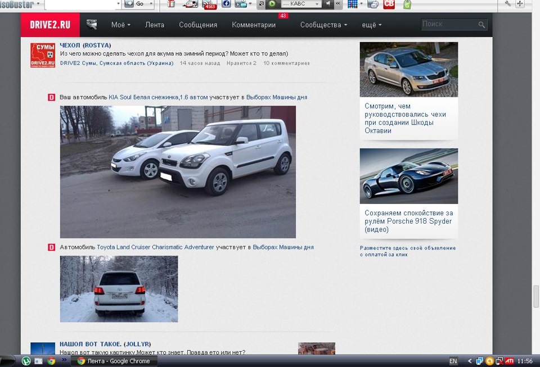The image size is (540, 367).
Task: Click the toolbar Go button
Action: click(x=136, y=4)
